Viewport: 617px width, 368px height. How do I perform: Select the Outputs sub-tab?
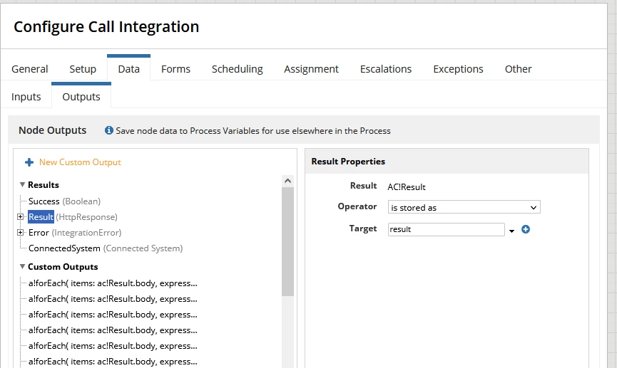[81, 97]
